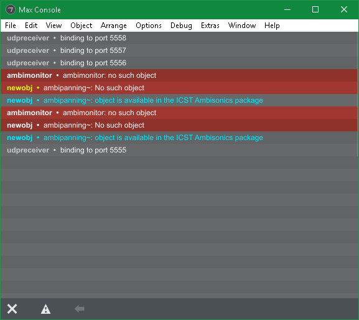This screenshot has height=320, width=359.
Task: Select the binding to port 5558 row
Action: click(179, 38)
